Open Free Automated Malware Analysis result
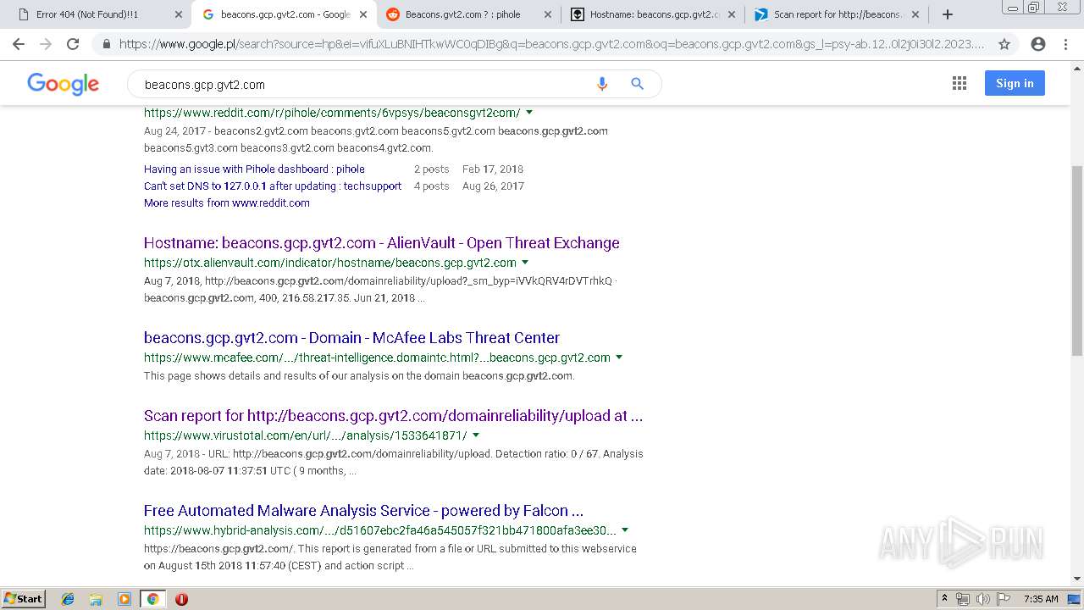The width and height of the screenshot is (1084, 610). click(363, 511)
